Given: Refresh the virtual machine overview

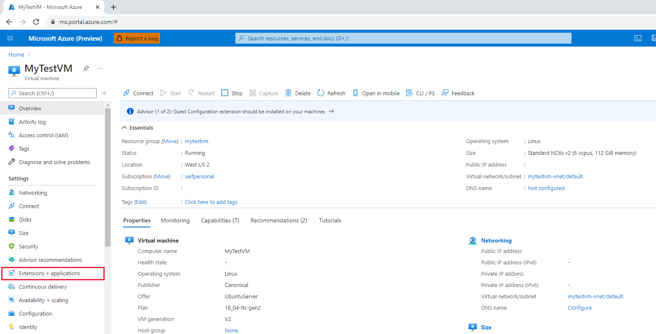Looking at the screenshot, I should click(331, 93).
